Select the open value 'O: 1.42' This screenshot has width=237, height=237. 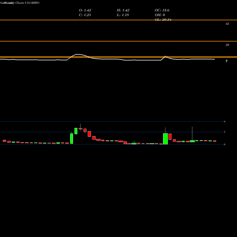click(x=85, y=10)
